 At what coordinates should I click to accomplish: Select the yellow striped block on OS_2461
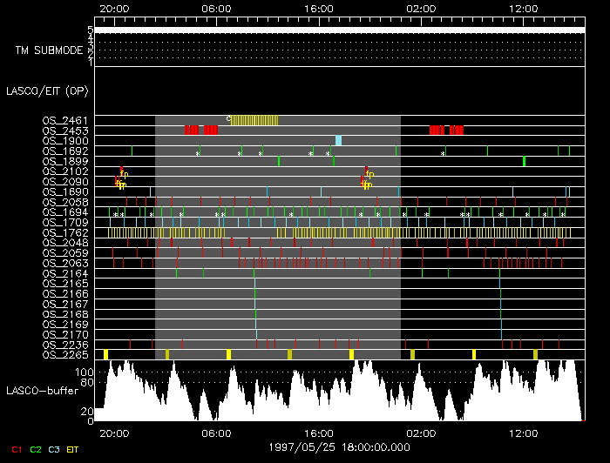[266, 120]
